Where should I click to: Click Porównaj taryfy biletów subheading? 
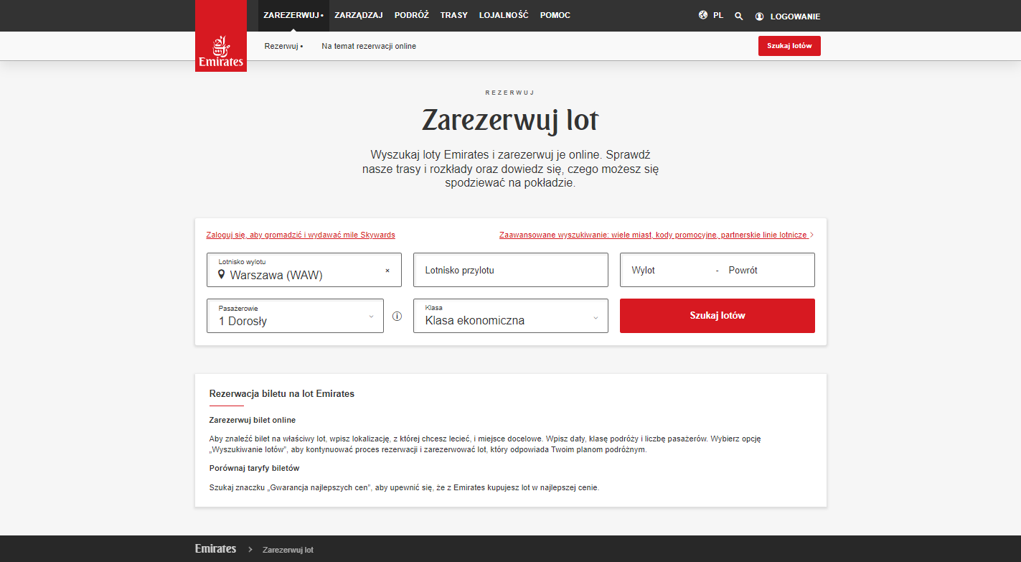(254, 468)
